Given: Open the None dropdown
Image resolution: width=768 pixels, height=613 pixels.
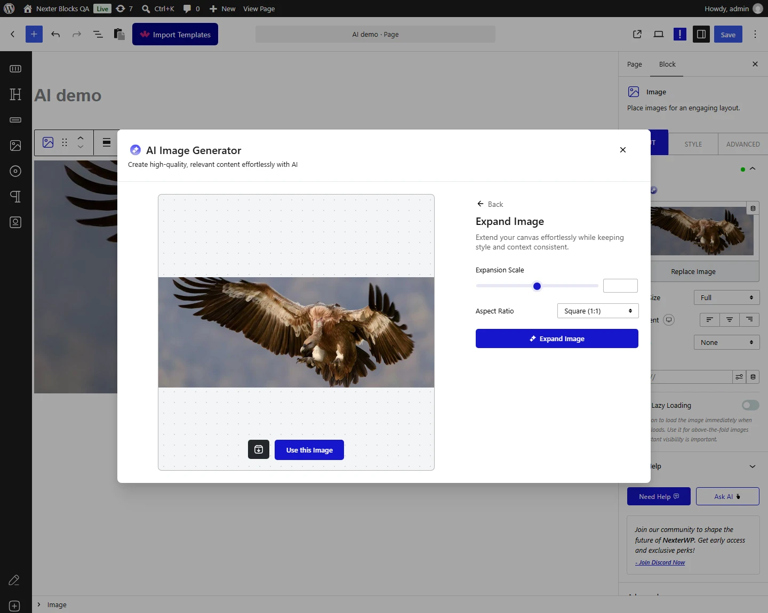Looking at the screenshot, I should tap(726, 342).
